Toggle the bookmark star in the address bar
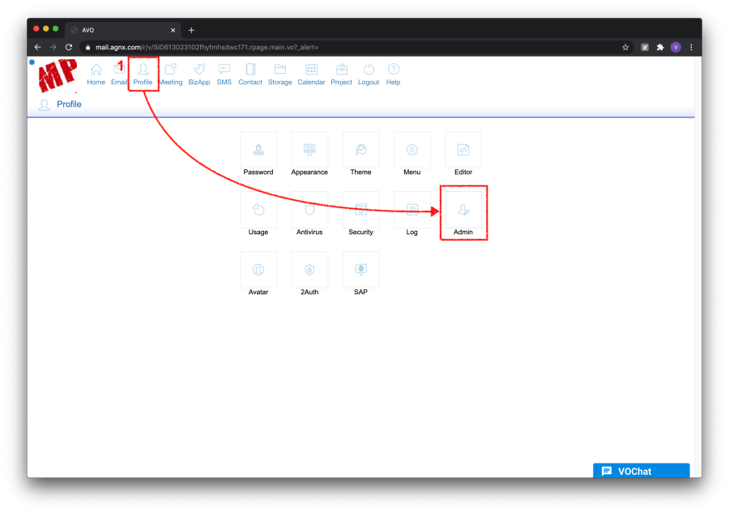 [x=625, y=47]
